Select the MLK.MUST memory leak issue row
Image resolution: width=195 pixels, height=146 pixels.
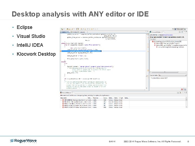click(95, 102)
